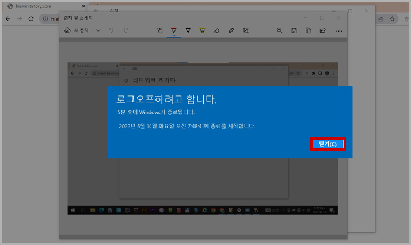Click the '5분 후에 Windows가 종료됩니다.' message
Image resolution: width=411 pixels, height=245 pixels.
[156, 112]
